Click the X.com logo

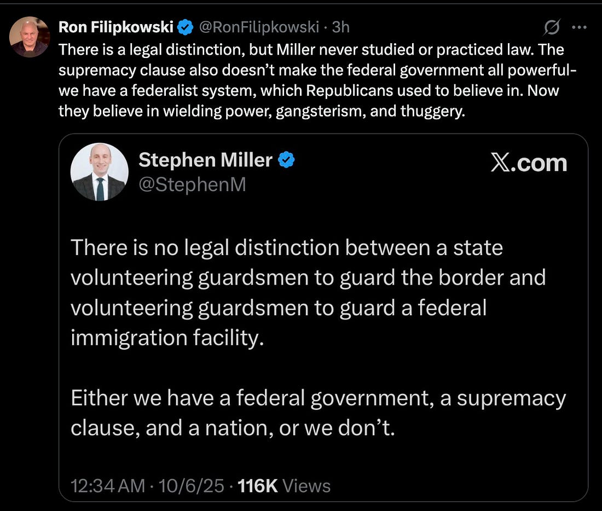[529, 164]
